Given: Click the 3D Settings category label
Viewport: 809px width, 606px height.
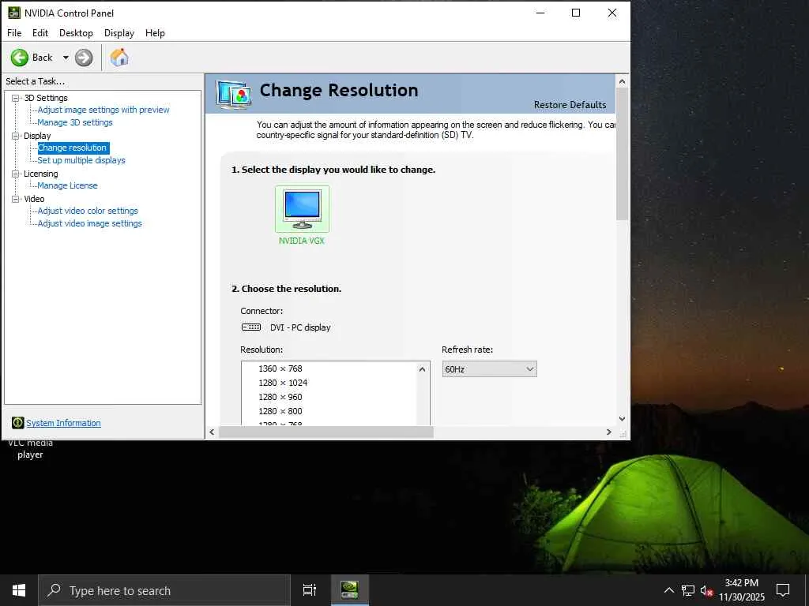Looking at the screenshot, I should [x=46, y=98].
